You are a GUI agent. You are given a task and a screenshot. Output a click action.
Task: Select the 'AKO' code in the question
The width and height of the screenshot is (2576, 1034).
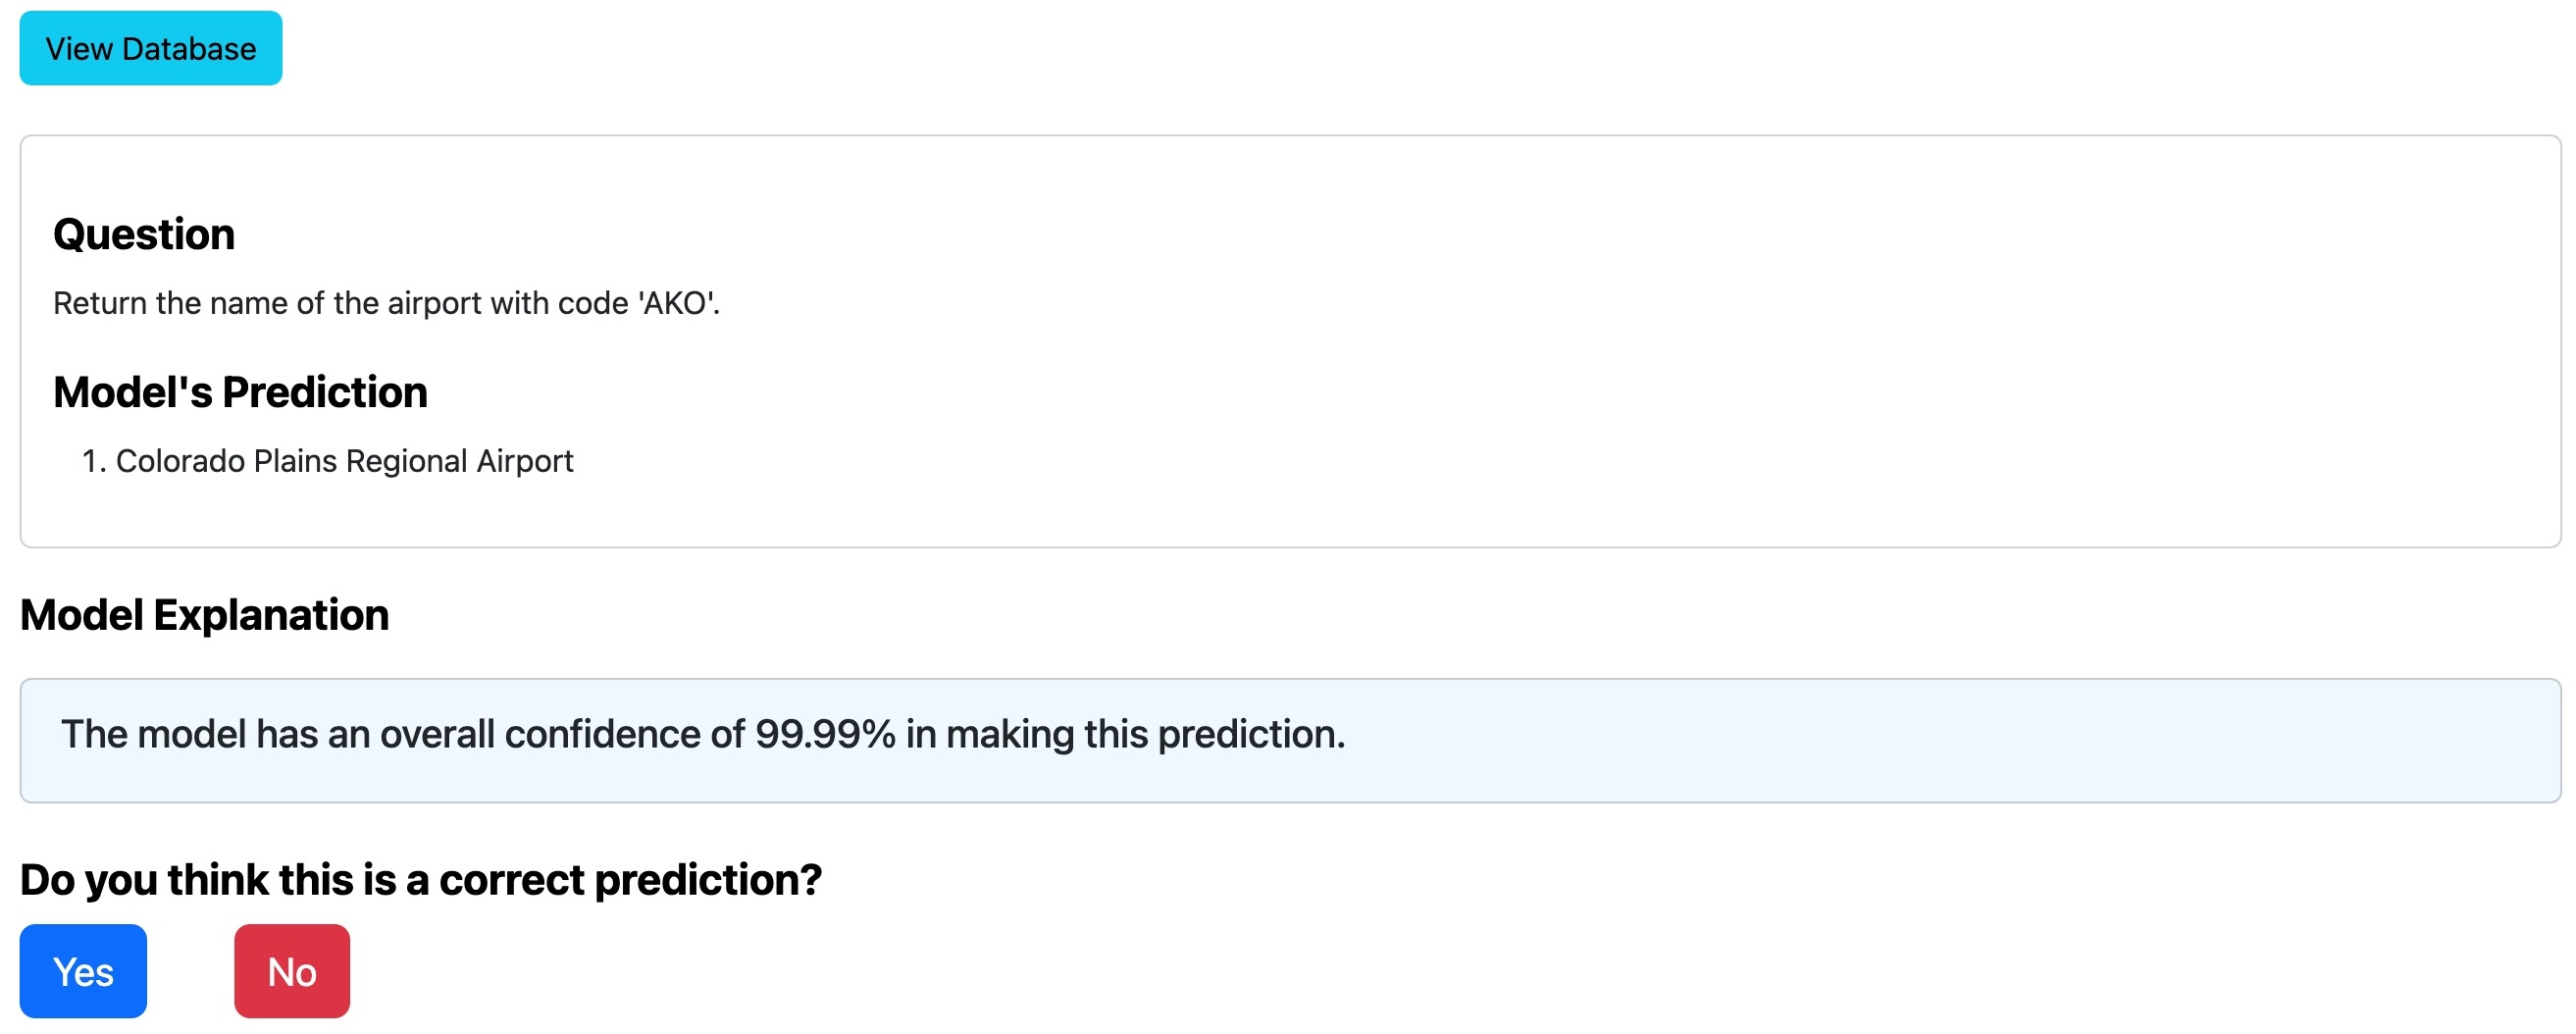click(x=677, y=303)
